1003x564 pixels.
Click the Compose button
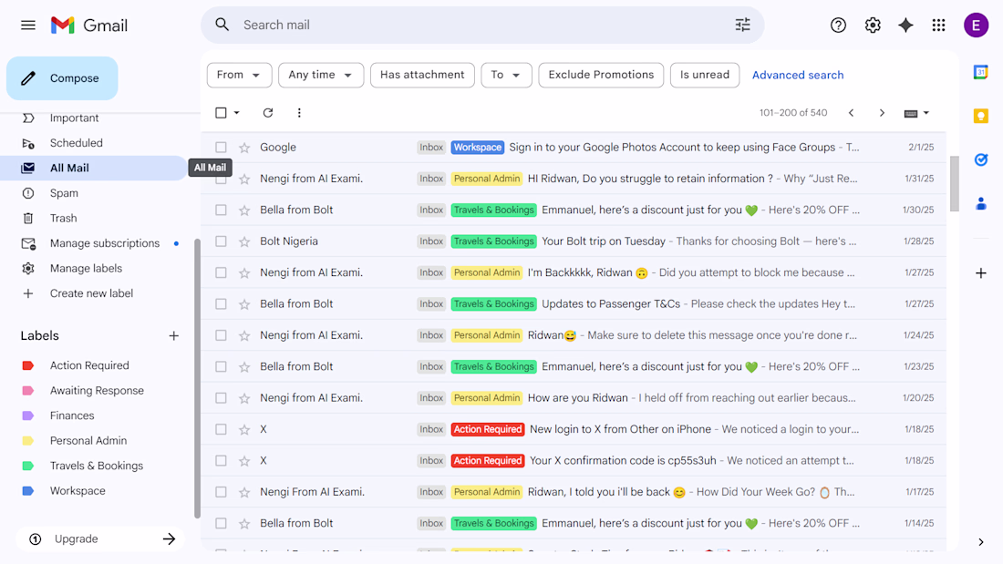tap(62, 78)
